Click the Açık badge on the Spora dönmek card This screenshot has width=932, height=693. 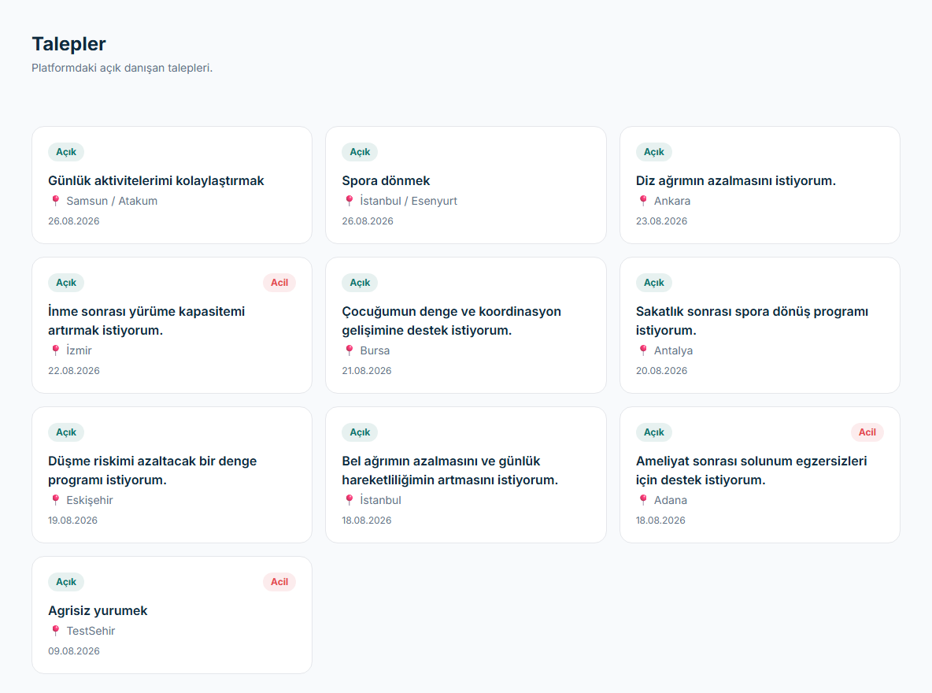(x=360, y=152)
